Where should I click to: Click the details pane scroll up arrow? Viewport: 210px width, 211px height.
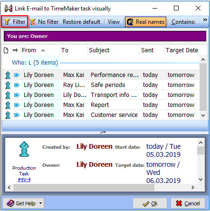click(200, 143)
